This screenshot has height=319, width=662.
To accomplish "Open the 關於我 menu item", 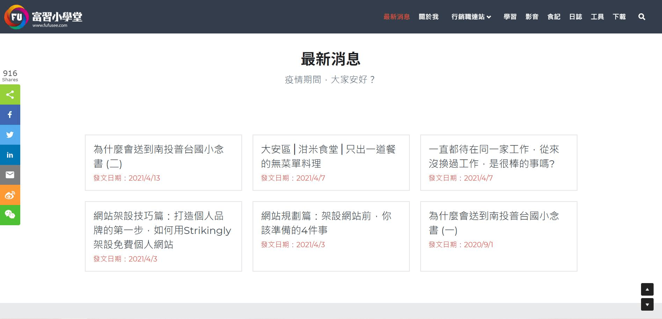I will pyautogui.click(x=428, y=17).
